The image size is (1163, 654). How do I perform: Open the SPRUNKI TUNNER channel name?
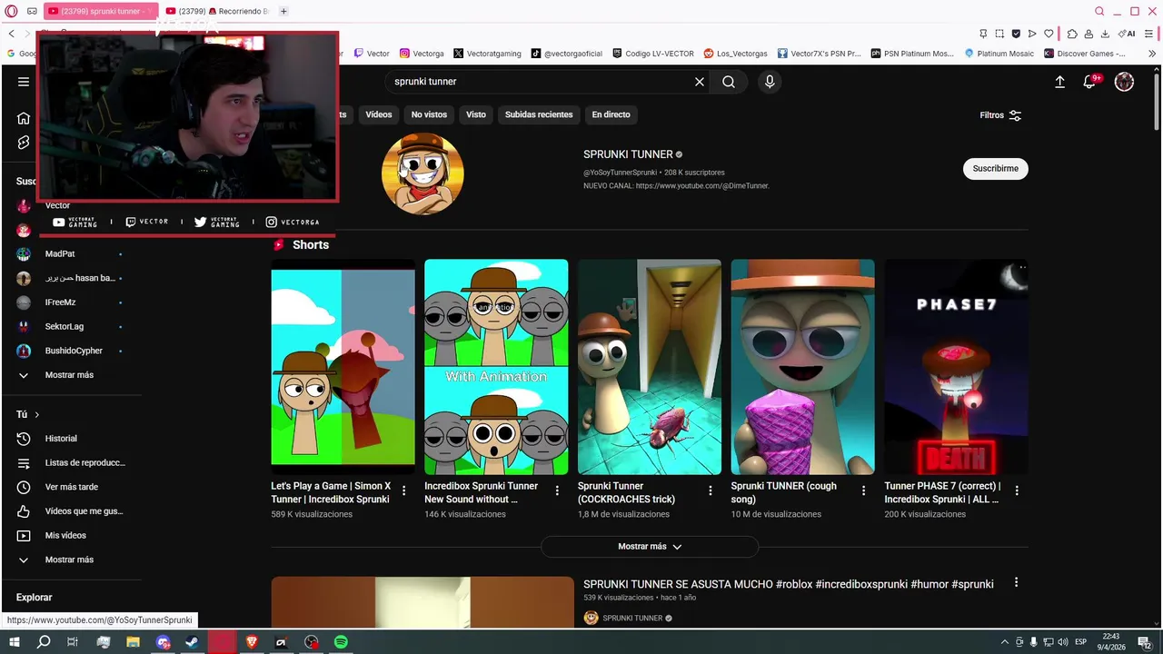point(628,154)
